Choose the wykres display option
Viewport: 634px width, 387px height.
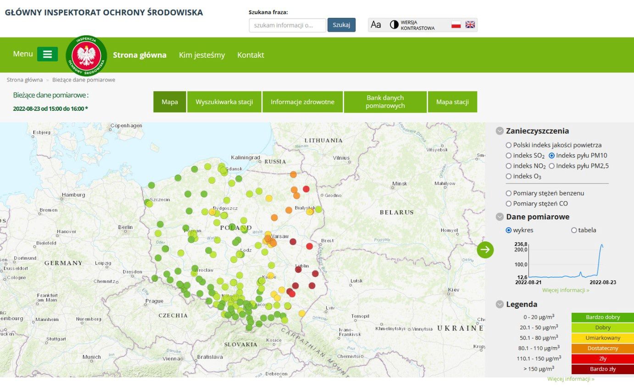[x=509, y=230]
